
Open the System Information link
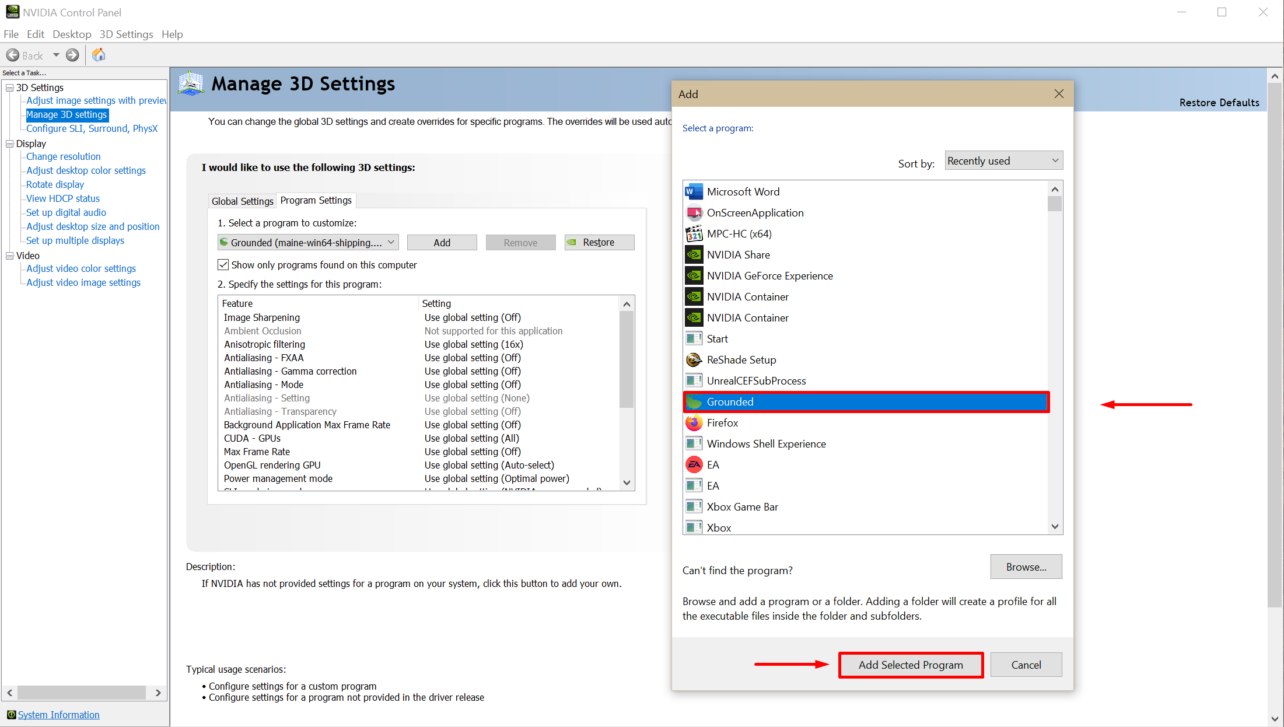[58, 715]
